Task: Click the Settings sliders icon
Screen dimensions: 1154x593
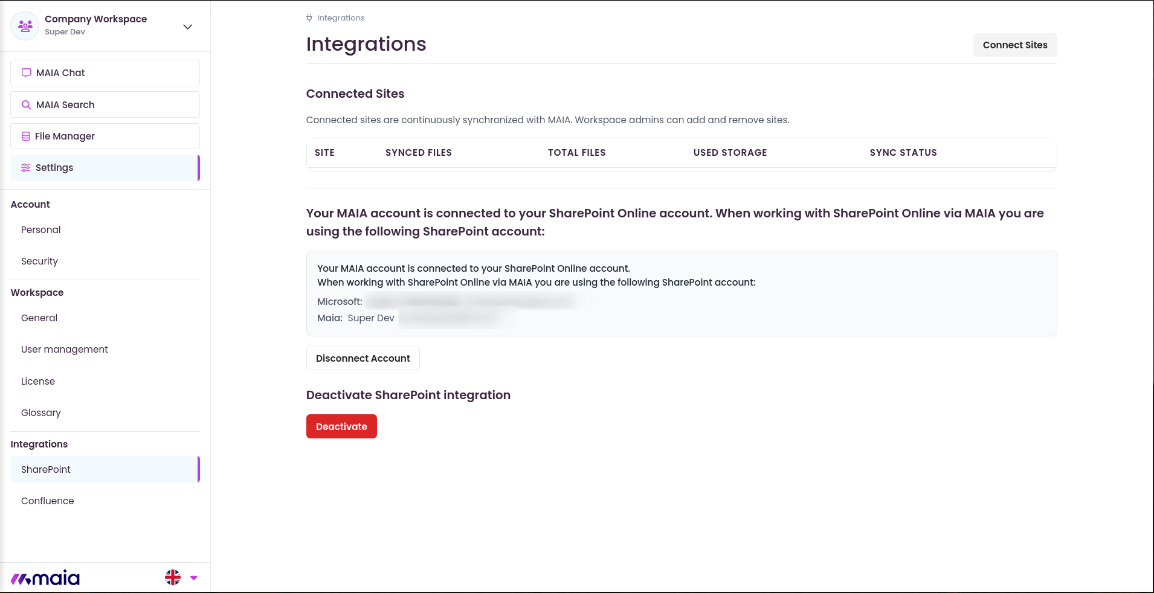Action: point(26,168)
